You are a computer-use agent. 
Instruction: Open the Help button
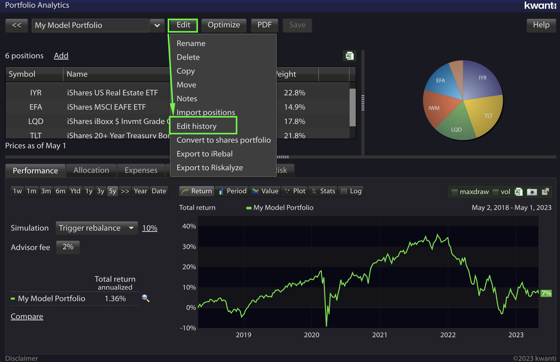541,25
